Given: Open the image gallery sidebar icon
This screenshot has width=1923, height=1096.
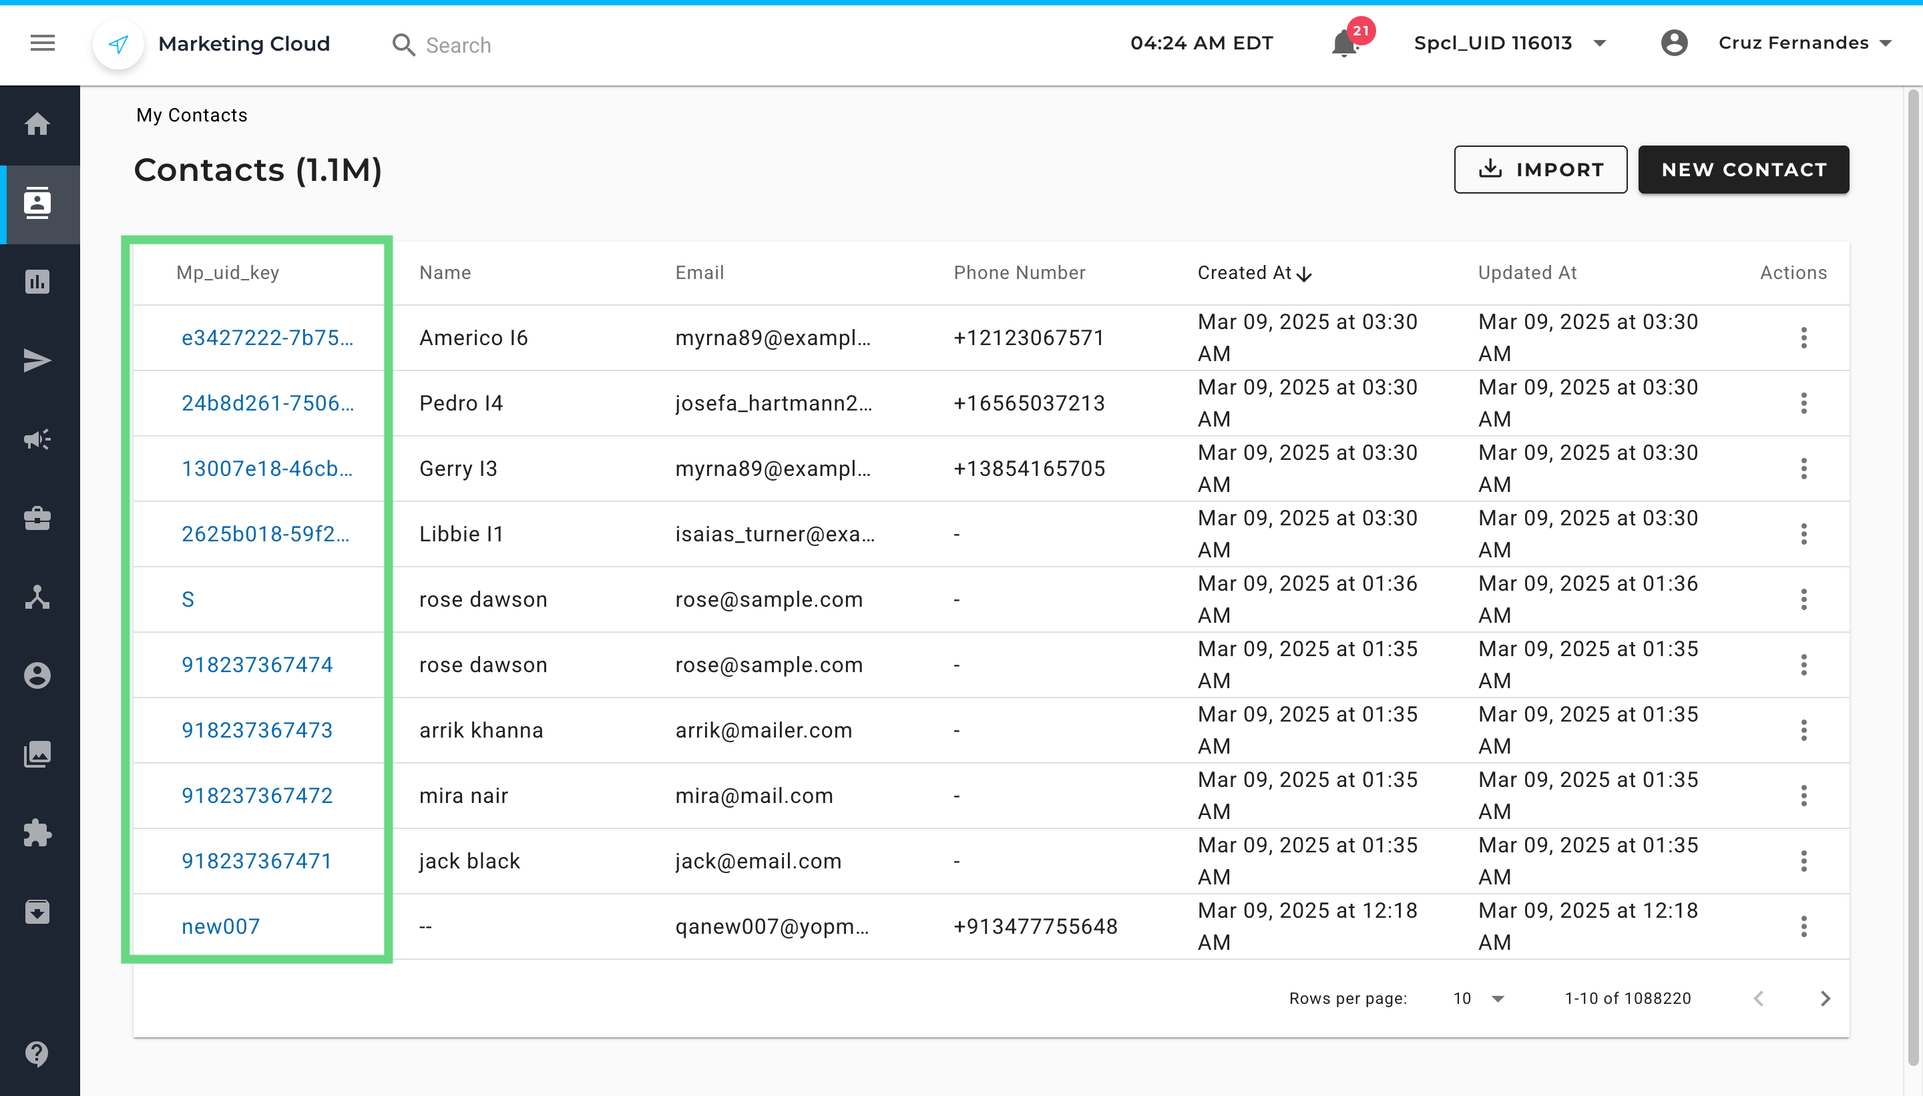Looking at the screenshot, I should (37, 754).
